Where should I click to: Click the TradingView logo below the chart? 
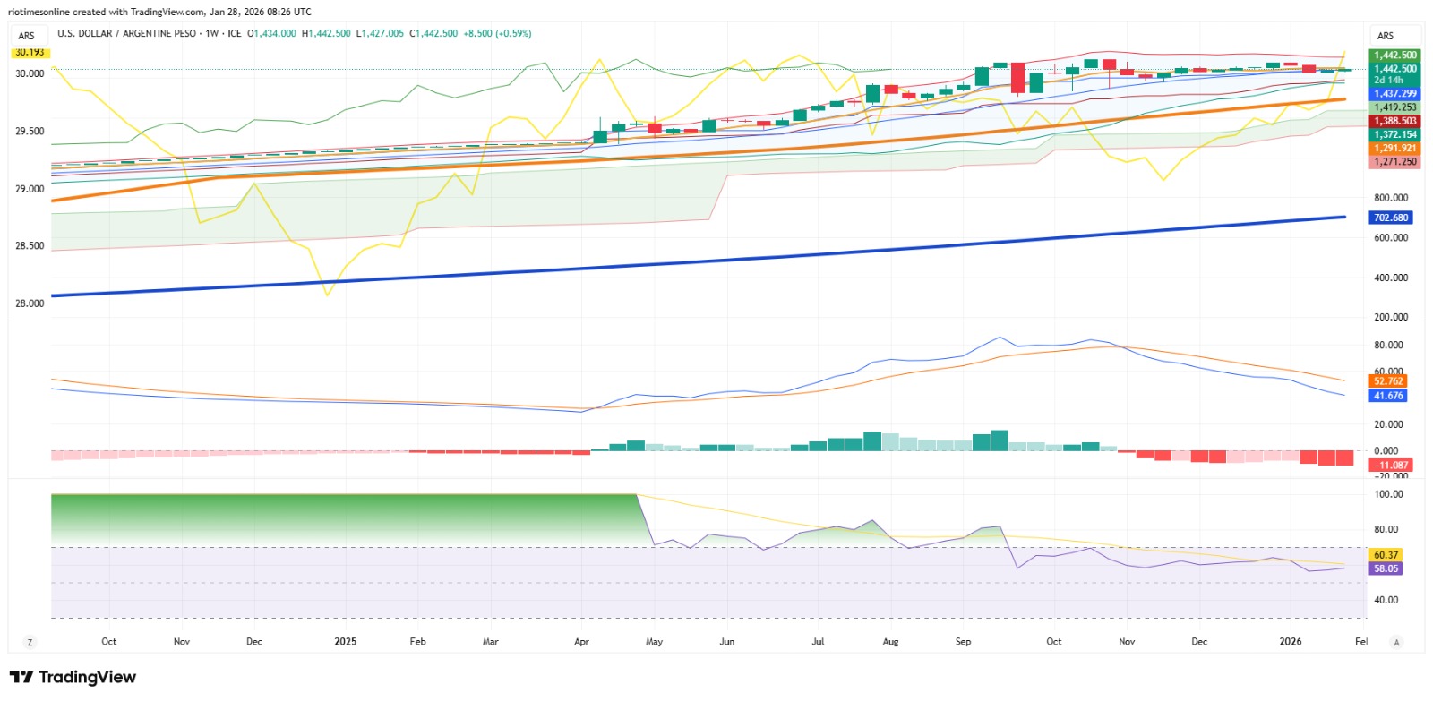[x=73, y=677]
